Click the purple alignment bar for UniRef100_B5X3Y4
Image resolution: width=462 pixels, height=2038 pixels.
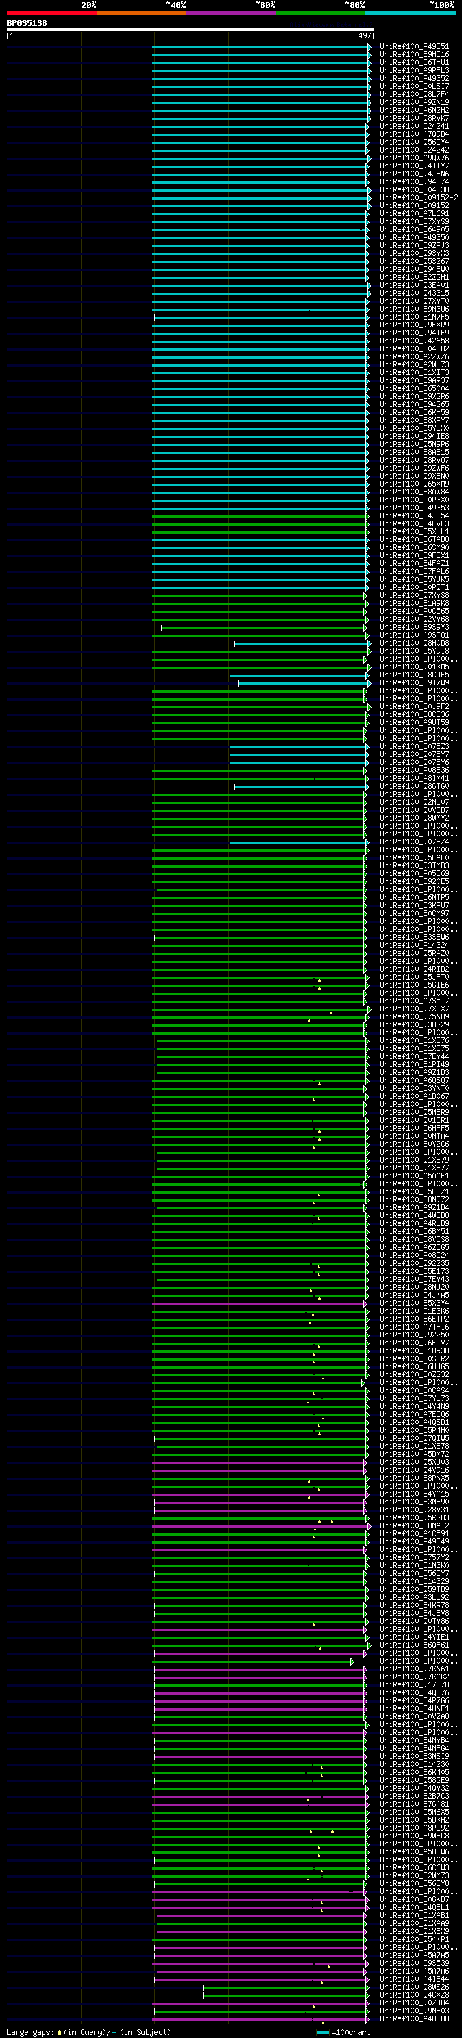pyautogui.click(x=259, y=1303)
